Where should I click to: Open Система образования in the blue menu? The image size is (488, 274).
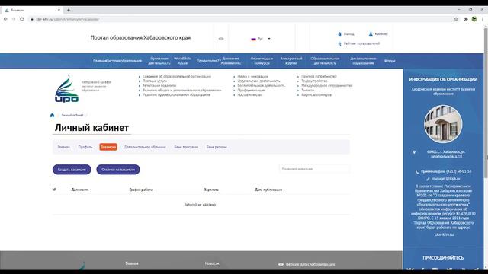coord(124,61)
